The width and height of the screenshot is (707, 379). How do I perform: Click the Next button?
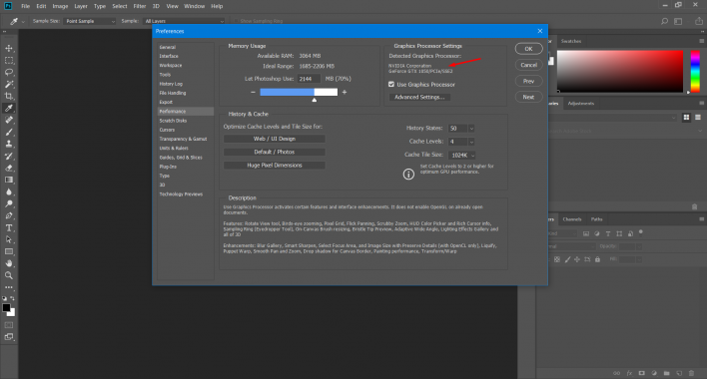pos(528,97)
